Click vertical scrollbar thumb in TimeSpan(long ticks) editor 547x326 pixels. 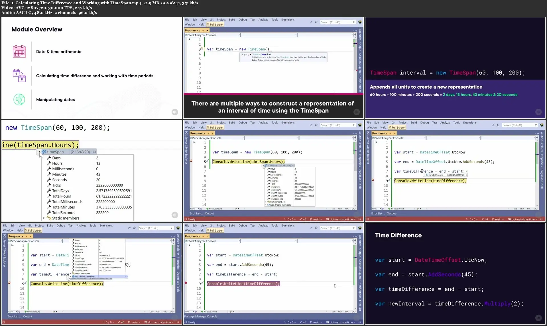point(355,54)
